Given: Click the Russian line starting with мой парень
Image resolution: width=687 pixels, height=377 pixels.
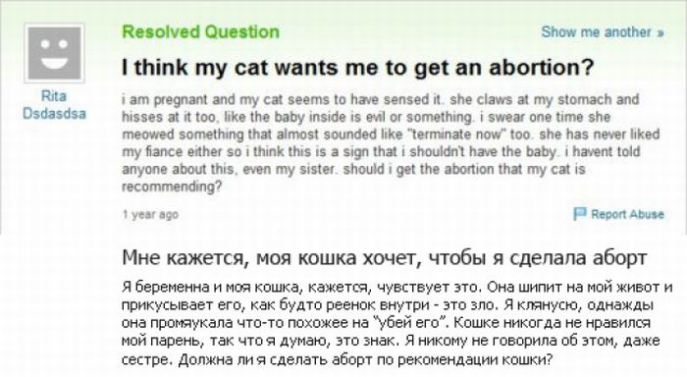Looking at the screenshot, I should click(391, 341).
